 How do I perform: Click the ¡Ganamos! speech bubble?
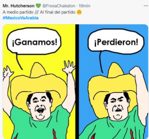(34, 41)
